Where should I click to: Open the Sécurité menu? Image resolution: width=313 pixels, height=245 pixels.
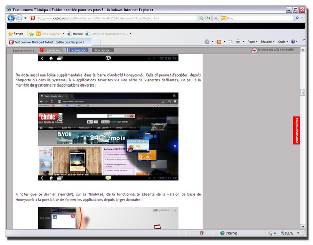pos(268,42)
